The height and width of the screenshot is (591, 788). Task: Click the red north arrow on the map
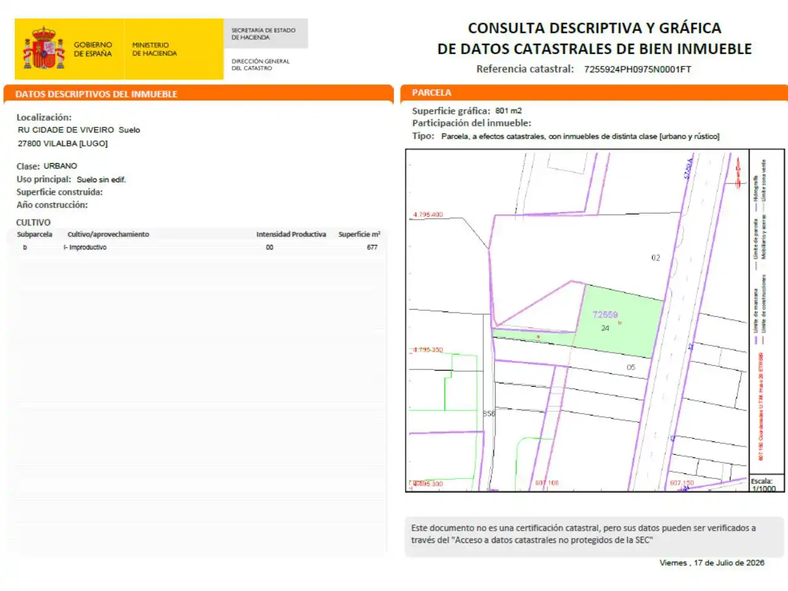[x=739, y=172]
